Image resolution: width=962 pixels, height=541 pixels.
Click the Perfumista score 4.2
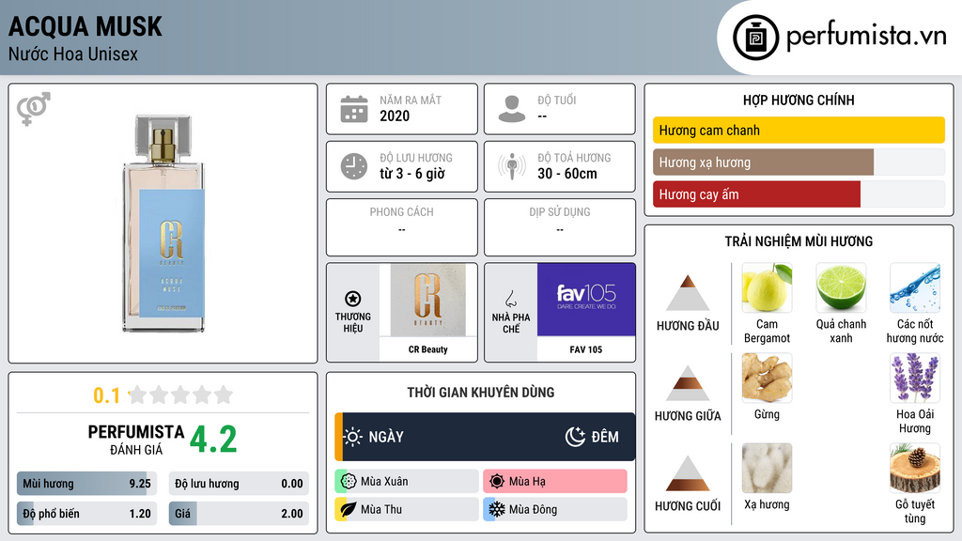(x=213, y=440)
